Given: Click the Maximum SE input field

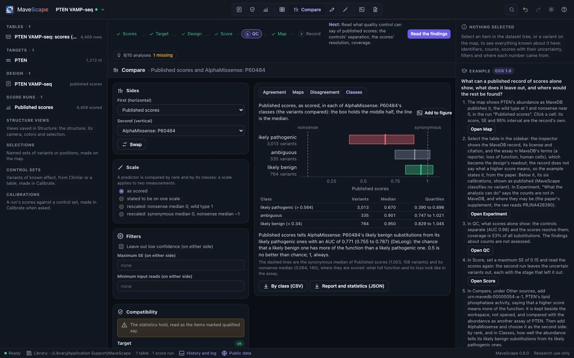Looking at the screenshot, I should tap(181, 265).
